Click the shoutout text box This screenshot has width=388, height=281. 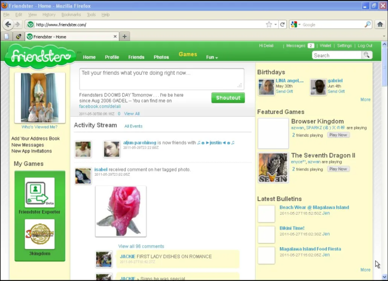pos(161,78)
